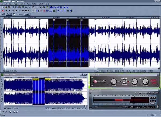Select the last marker on main waveform
161x117 pixels.
pyautogui.click(x=95, y=19)
